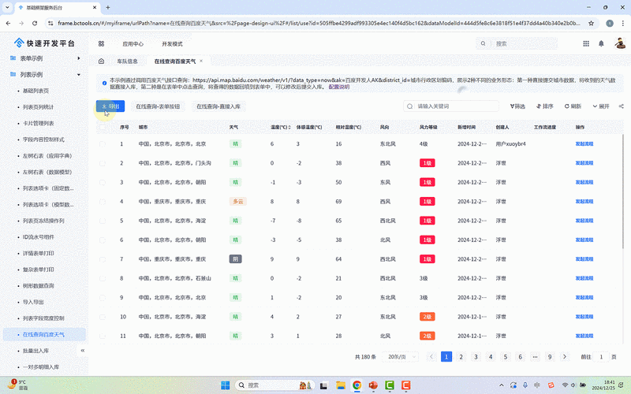Open the 开发模式 menu item
The image size is (631, 394).
tap(172, 44)
